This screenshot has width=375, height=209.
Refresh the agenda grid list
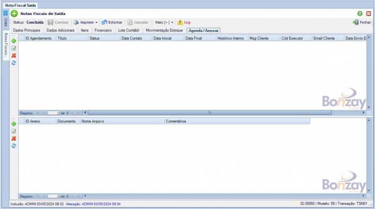tap(14, 63)
